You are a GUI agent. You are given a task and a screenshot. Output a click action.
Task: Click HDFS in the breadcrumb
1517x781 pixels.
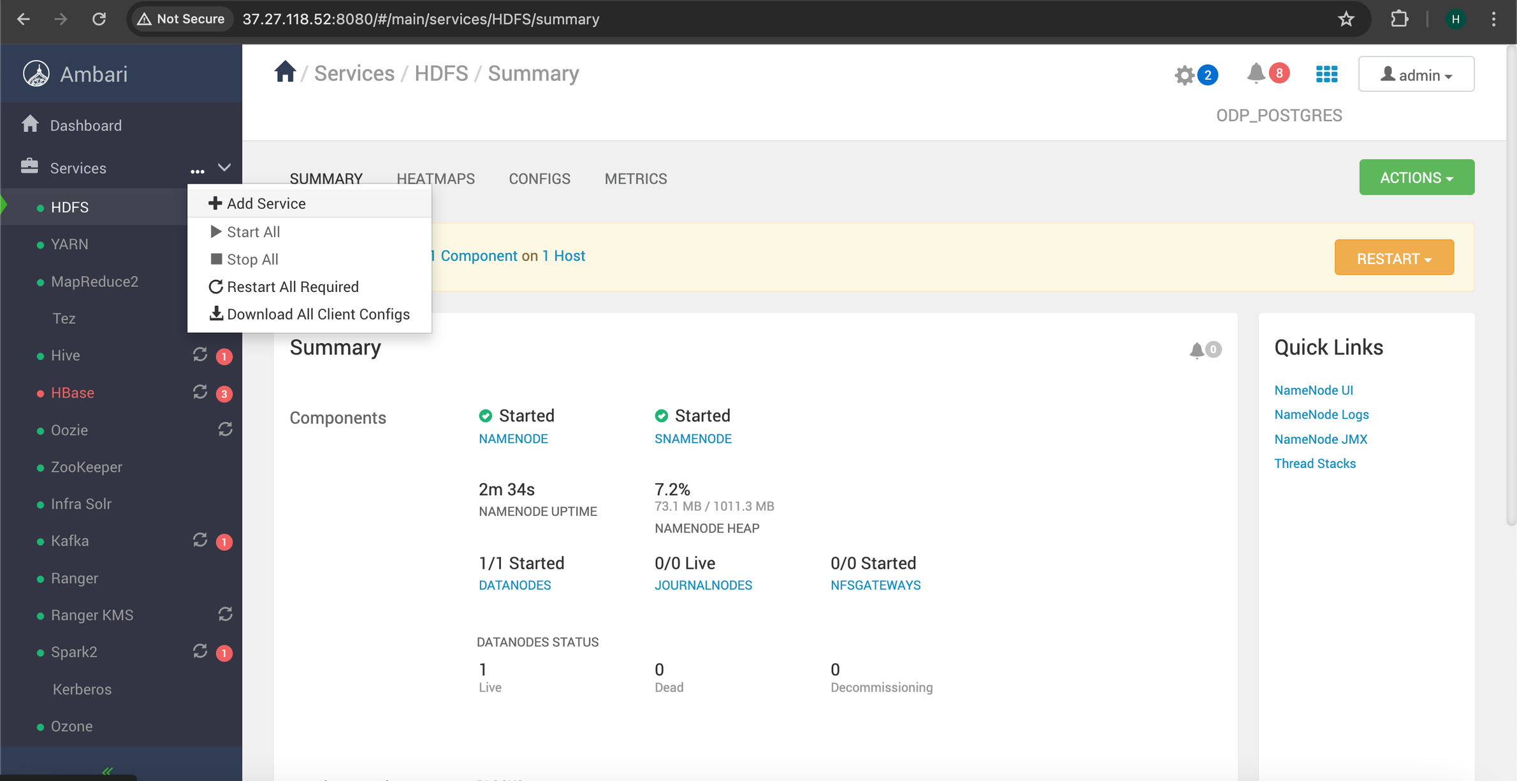[x=441, y=73]
